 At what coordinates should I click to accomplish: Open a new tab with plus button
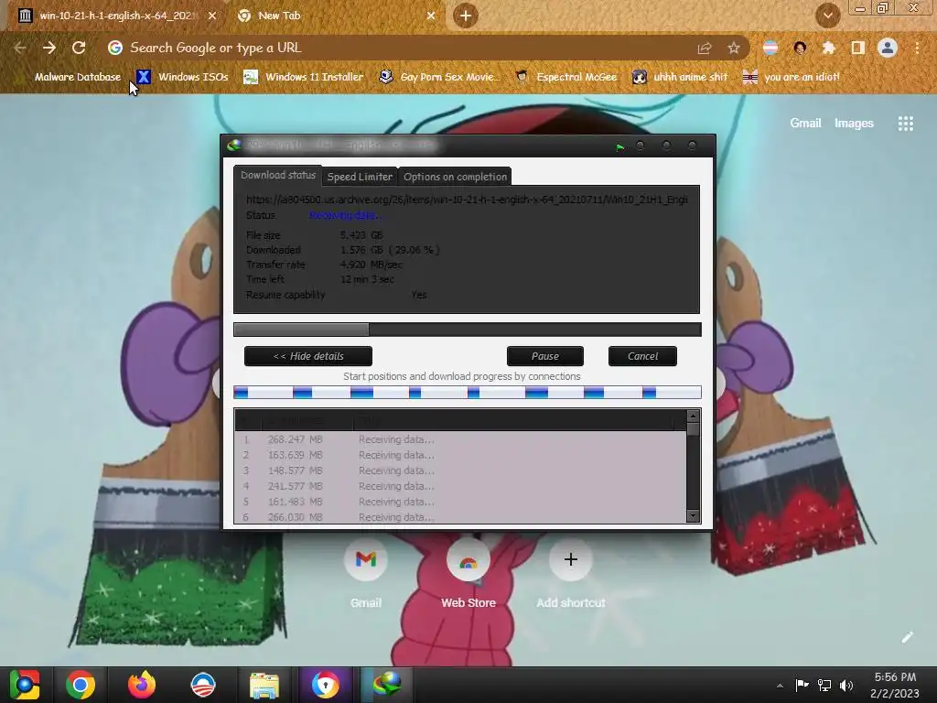(466, 16)
